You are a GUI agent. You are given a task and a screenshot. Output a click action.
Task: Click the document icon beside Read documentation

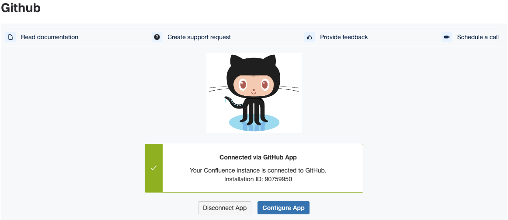click(x=10, y=37)
